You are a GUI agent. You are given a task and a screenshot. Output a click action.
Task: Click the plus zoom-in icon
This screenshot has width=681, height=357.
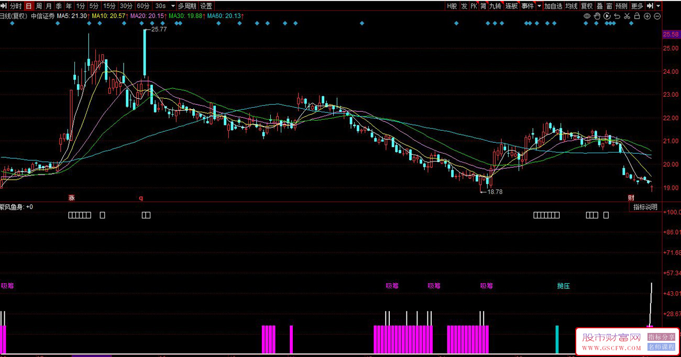pos(647,16)
